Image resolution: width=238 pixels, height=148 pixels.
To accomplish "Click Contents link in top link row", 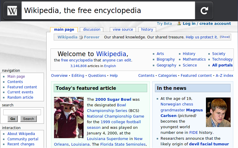I will pos(146,76).
